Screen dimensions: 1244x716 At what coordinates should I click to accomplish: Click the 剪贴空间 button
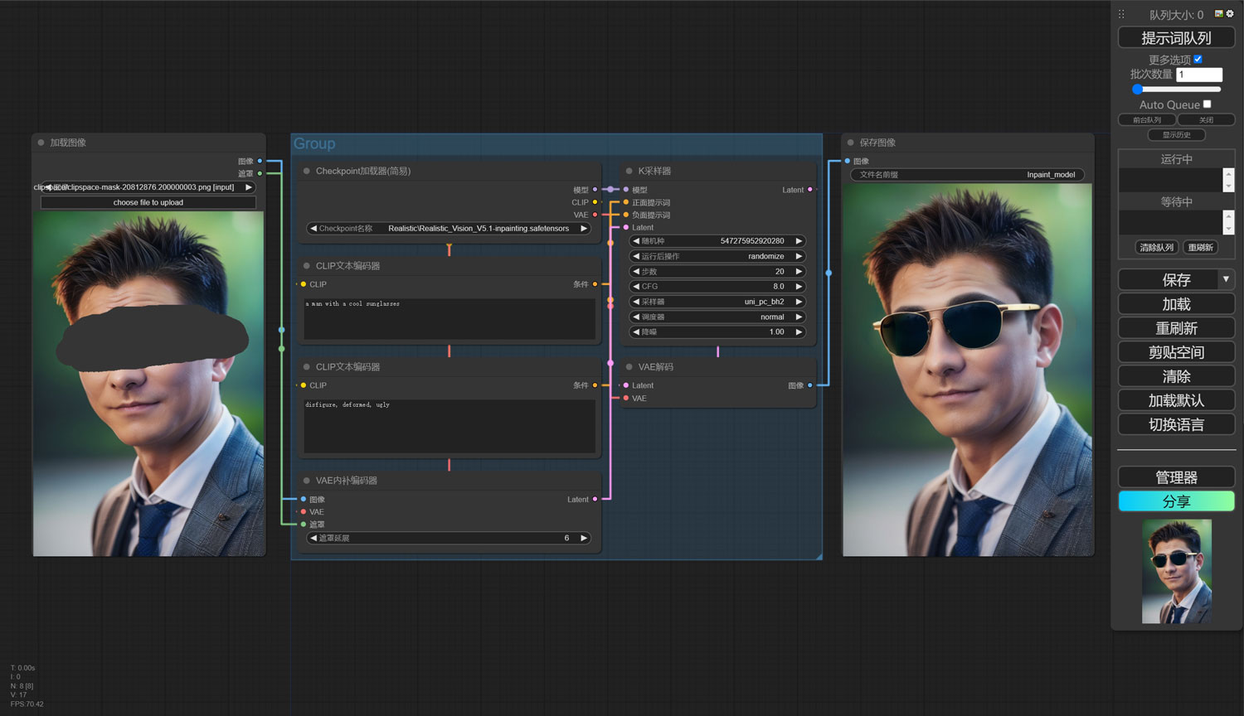pyautogui.click(x=1176, y=352)
